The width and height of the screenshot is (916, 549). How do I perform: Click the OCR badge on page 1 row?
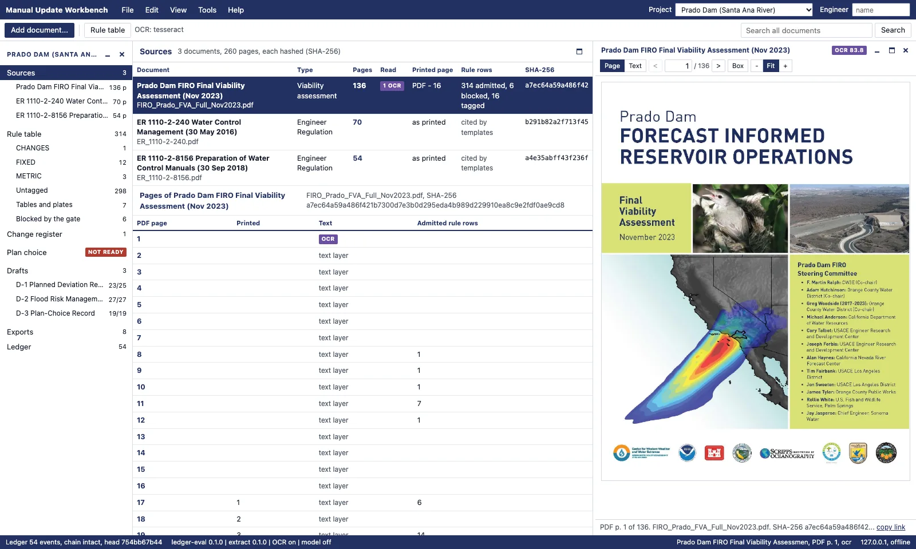point(328,239)
